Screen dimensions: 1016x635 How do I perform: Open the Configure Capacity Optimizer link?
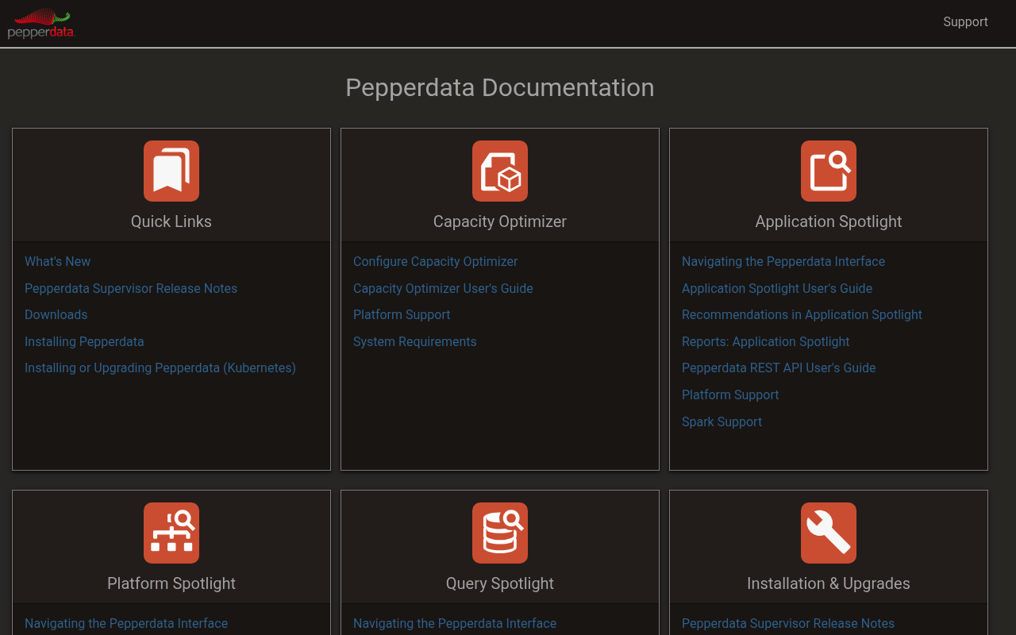pos(435,261)
